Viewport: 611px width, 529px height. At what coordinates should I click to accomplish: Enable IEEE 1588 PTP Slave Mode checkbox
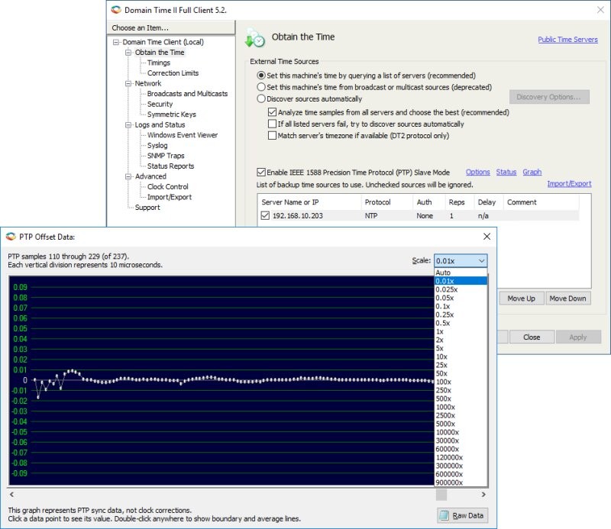pos(262,173)
